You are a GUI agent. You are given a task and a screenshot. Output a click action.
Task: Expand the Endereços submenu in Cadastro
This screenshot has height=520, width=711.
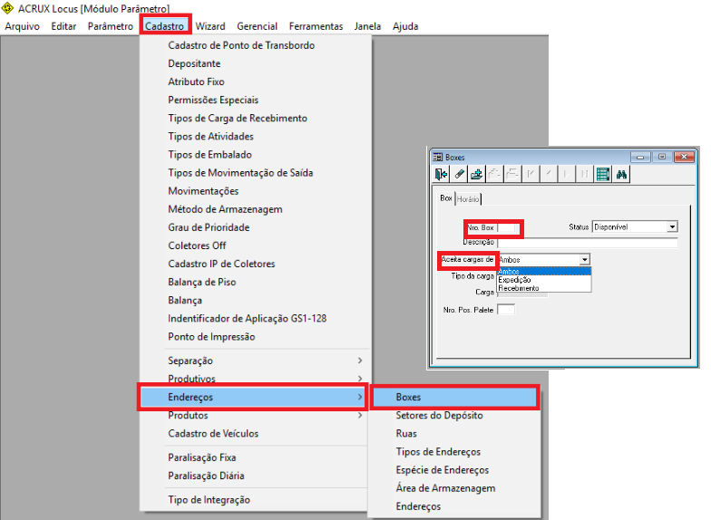point(253,397)
